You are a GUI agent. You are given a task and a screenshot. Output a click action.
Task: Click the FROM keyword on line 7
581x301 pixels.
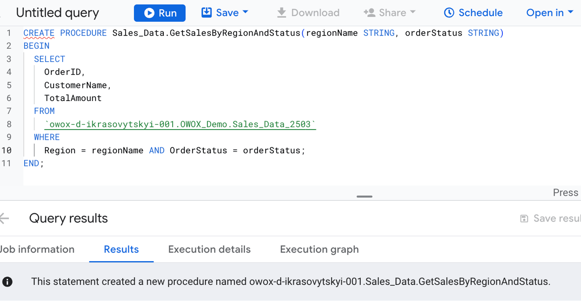[44, 111]
